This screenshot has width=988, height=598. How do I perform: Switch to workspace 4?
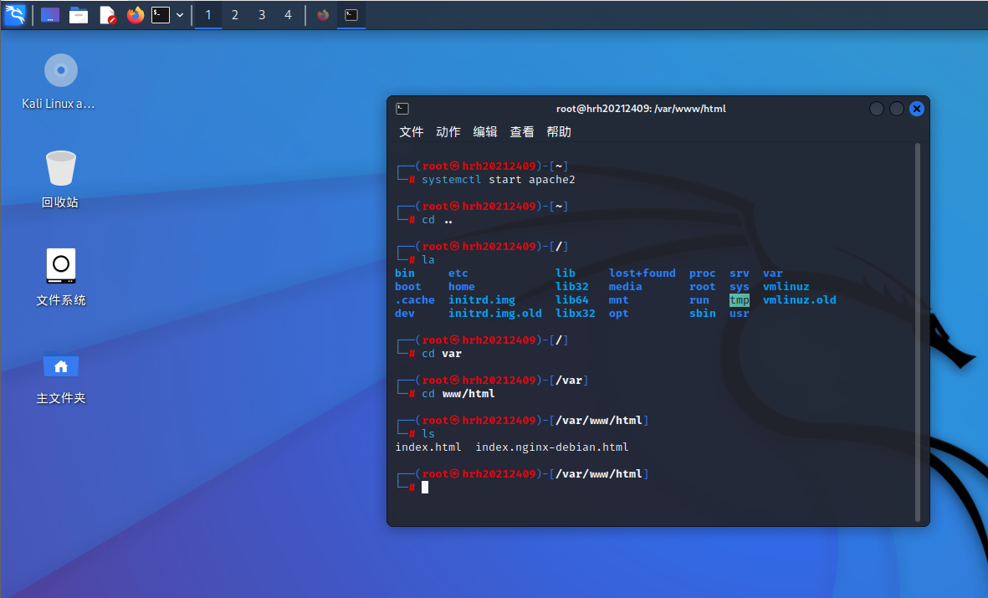pos(289,15)
